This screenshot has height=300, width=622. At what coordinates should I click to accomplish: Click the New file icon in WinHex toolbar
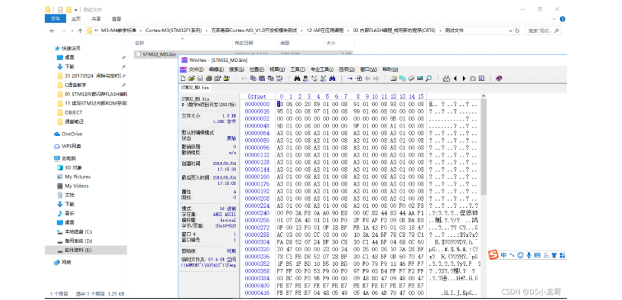183,78
